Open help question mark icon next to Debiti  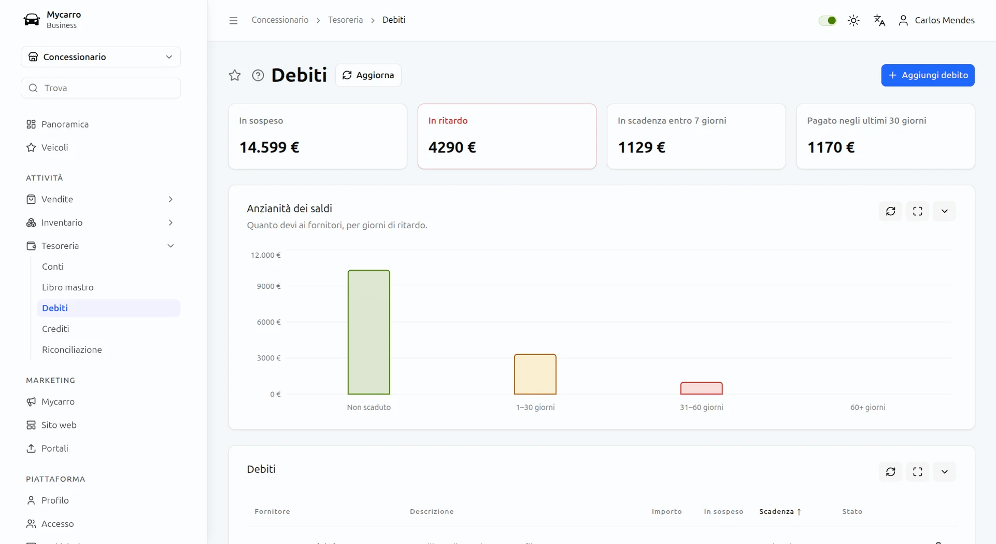point(258,75)
